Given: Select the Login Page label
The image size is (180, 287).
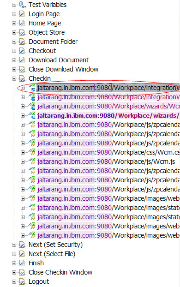Looking at the screenshot, I should click(44, 14).
